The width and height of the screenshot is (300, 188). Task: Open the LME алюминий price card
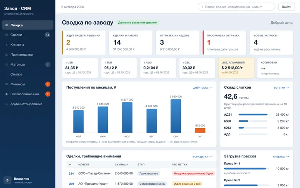pos(236,68)
